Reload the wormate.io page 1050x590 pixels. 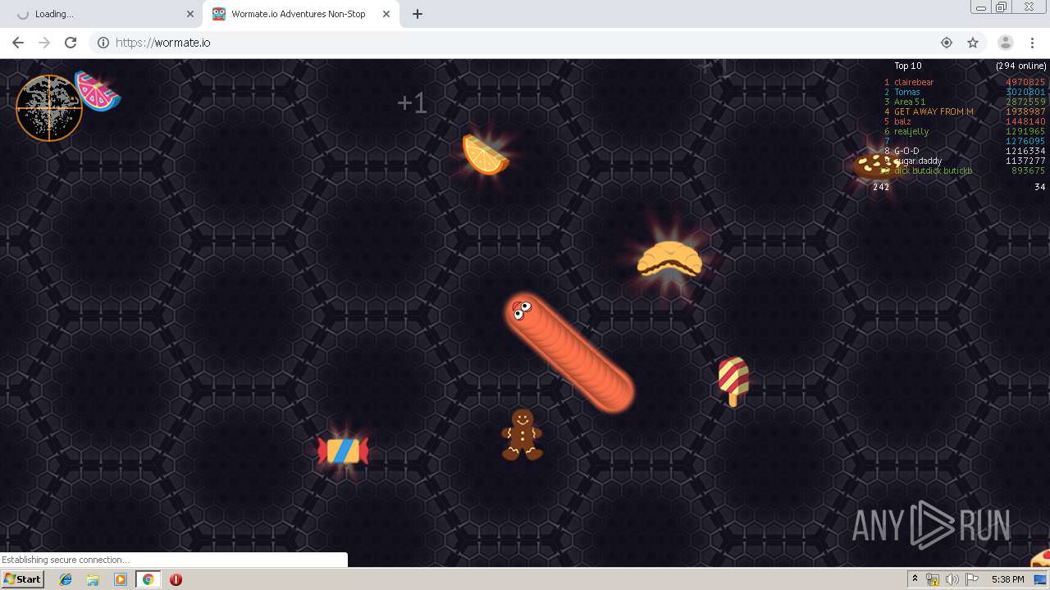[71, 43]
